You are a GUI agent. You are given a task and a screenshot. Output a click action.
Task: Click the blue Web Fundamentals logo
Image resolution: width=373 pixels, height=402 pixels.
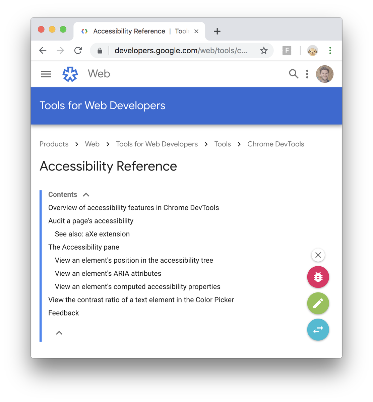point(70,74)
